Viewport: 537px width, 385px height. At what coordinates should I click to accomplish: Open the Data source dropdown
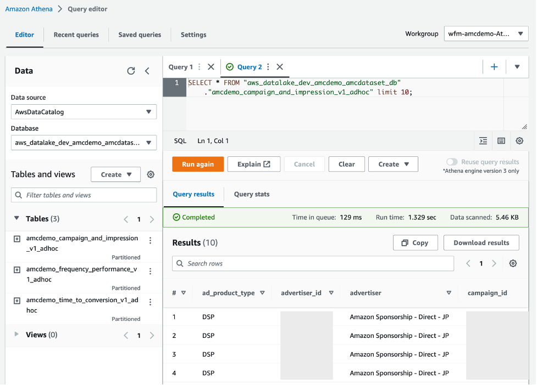pyautogui.click(x=84, y=112)
